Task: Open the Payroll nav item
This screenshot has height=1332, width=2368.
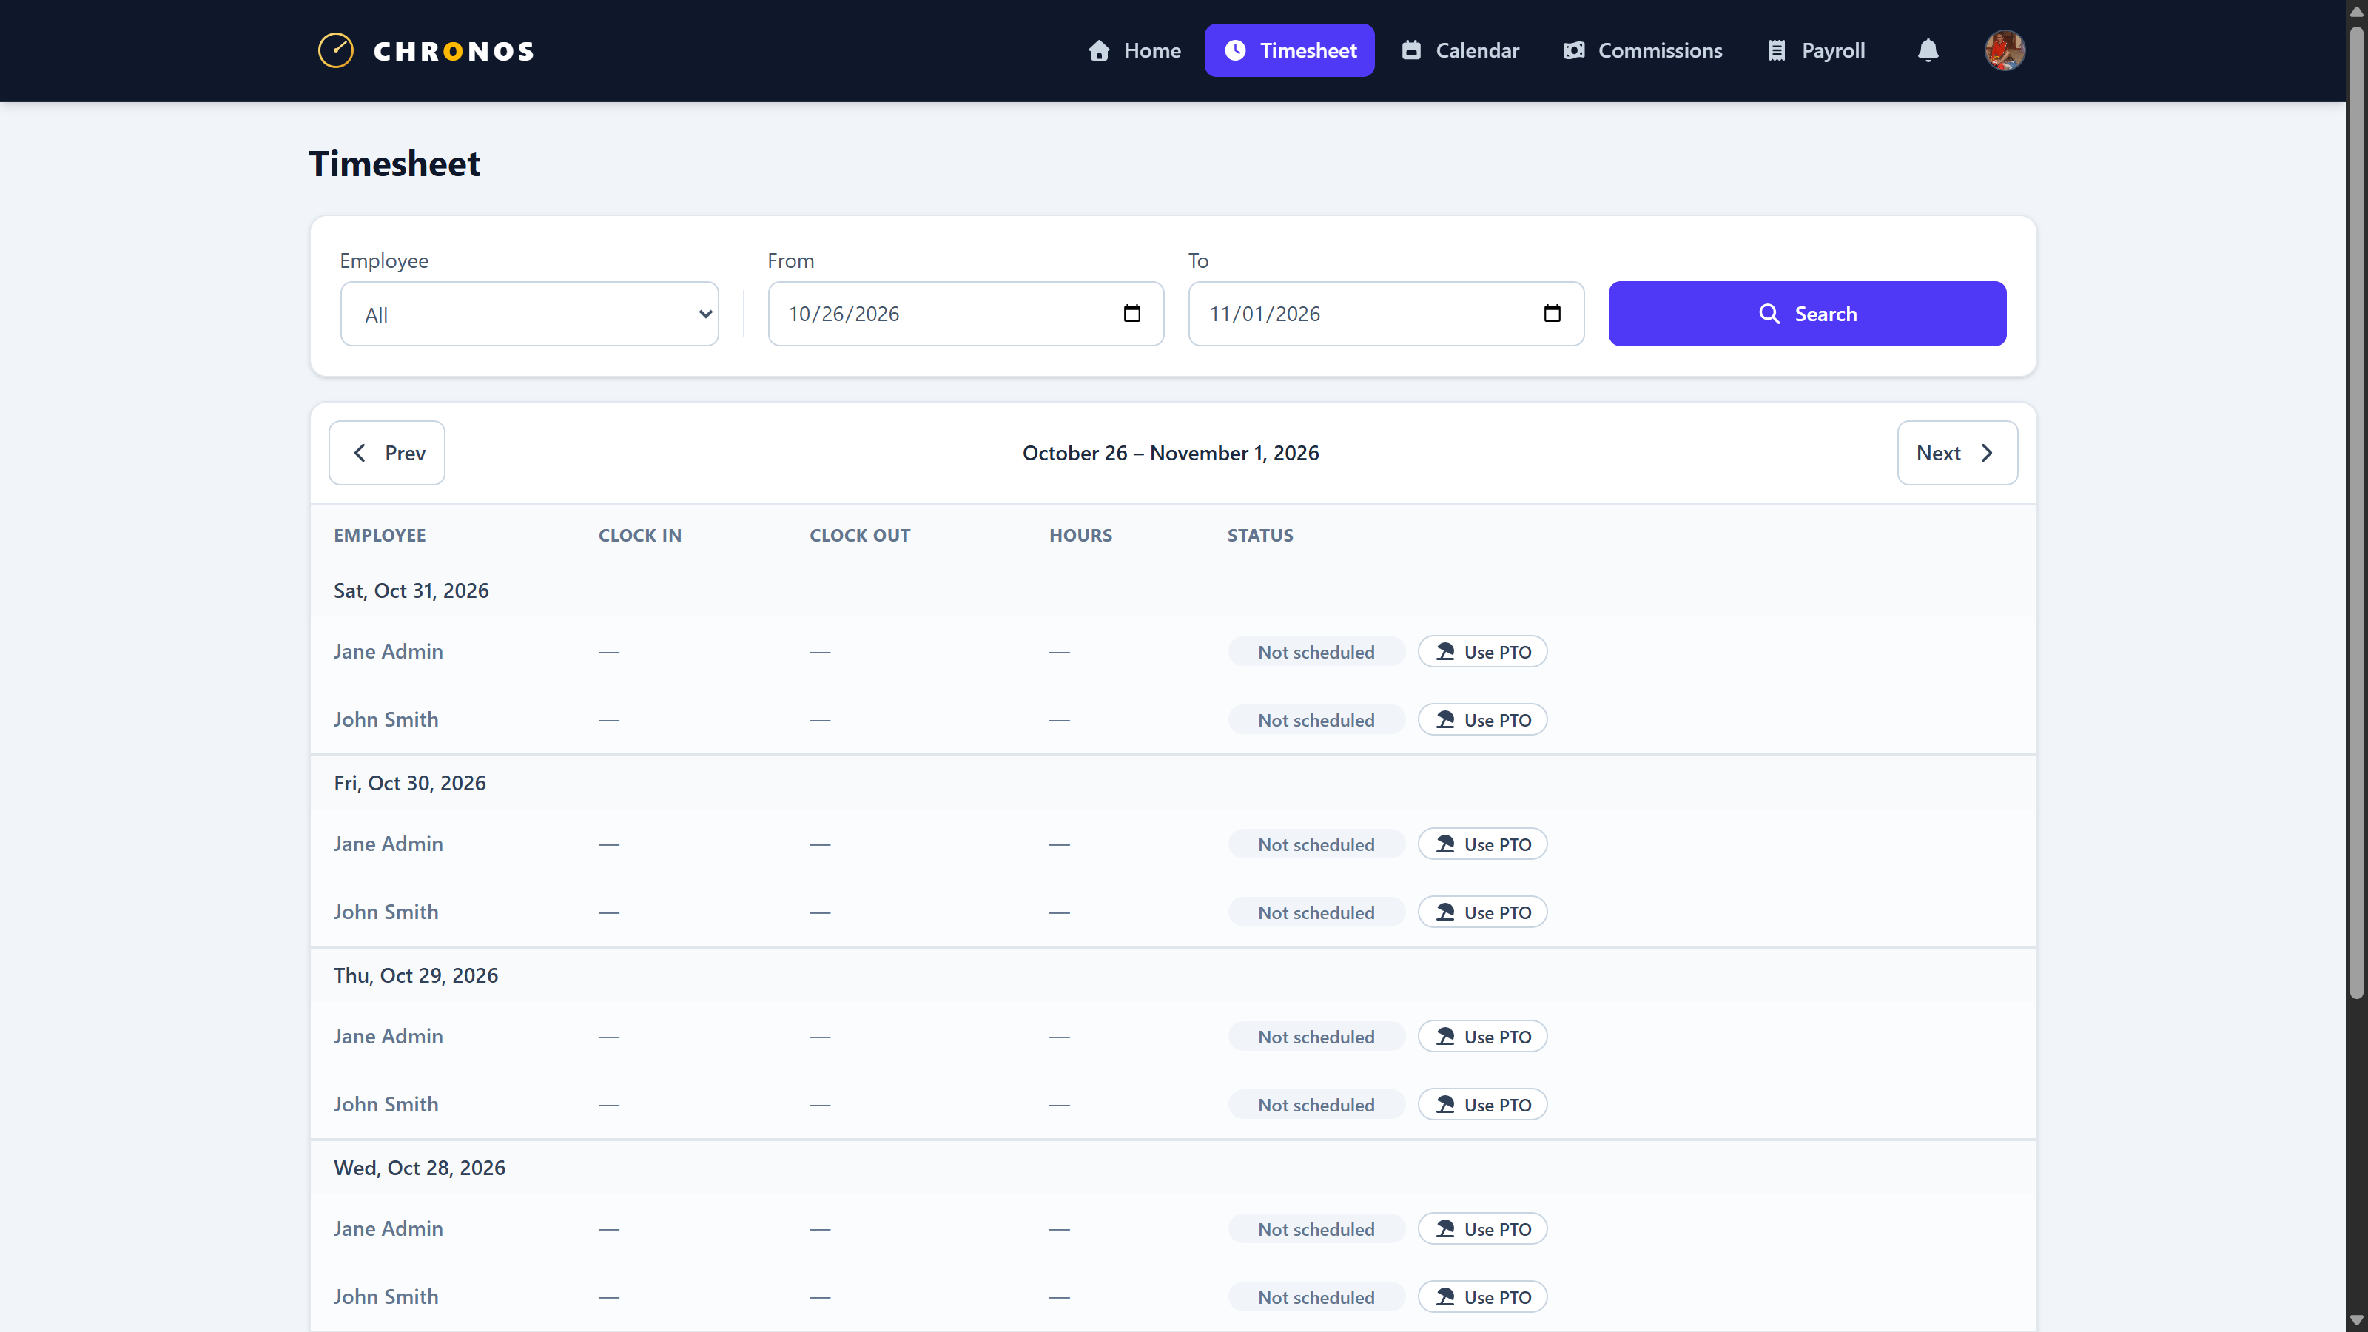Action: point(1815,50)
